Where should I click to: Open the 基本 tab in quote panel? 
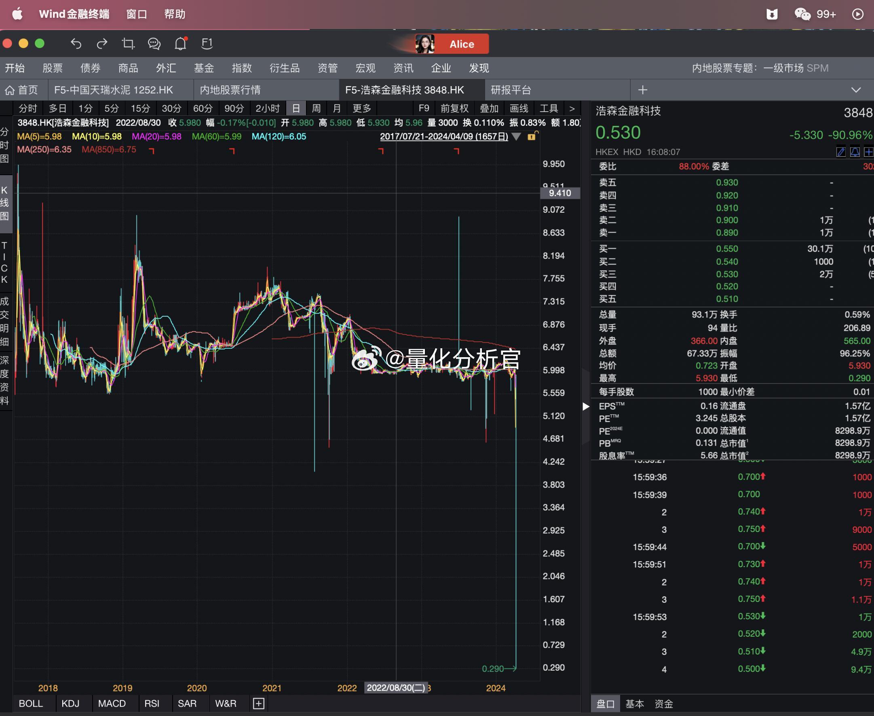click(x=634, y=703)
